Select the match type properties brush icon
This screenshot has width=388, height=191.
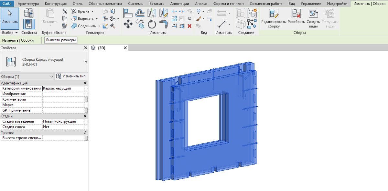pos(65,26)
